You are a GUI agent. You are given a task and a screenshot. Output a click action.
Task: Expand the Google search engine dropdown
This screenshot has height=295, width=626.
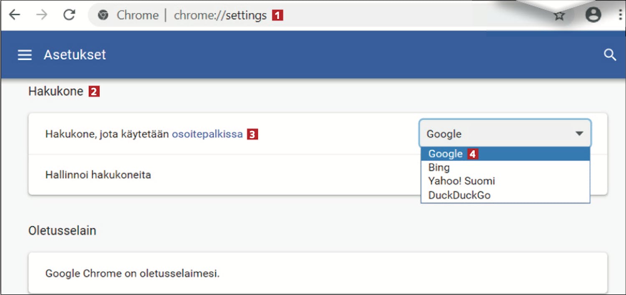505,134
